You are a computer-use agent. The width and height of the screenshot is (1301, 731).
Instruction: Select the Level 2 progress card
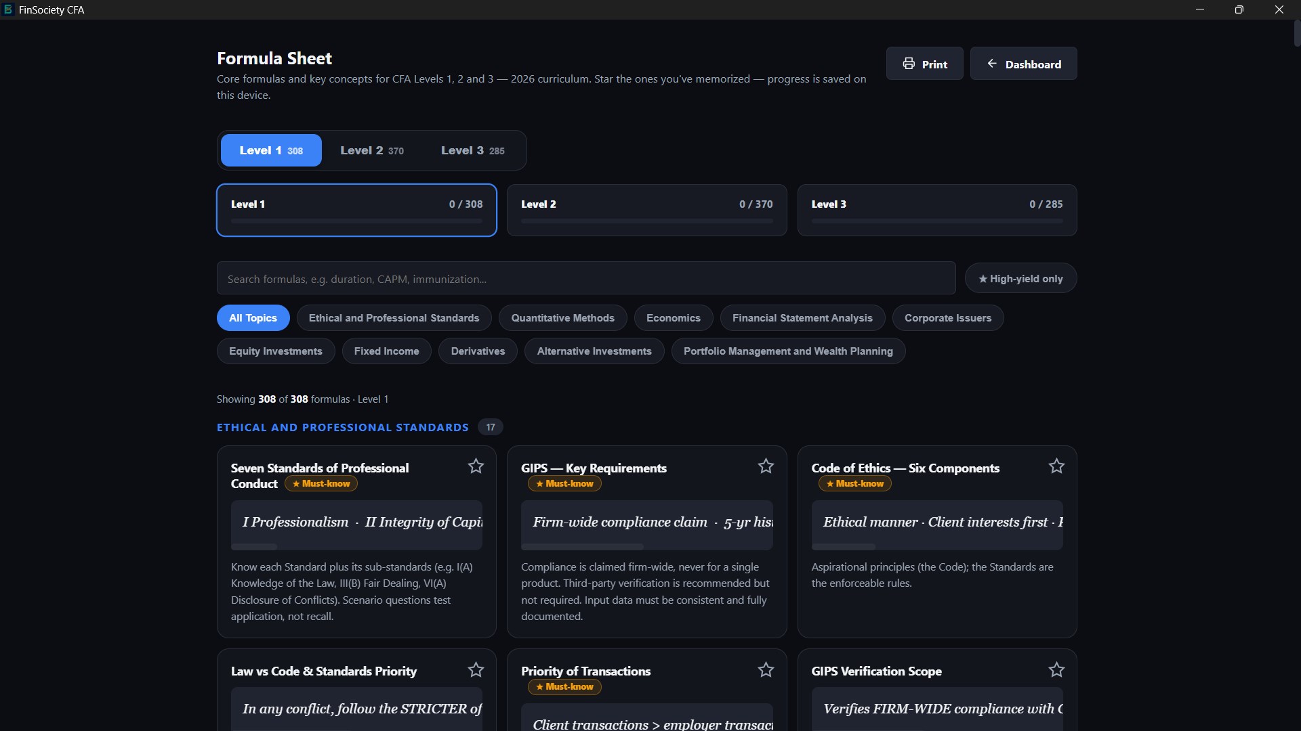click(x=646, y=210)
